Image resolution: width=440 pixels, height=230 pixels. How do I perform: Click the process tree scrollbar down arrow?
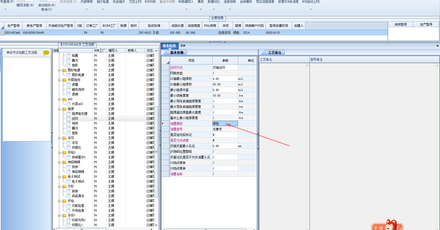click(156, 225)
